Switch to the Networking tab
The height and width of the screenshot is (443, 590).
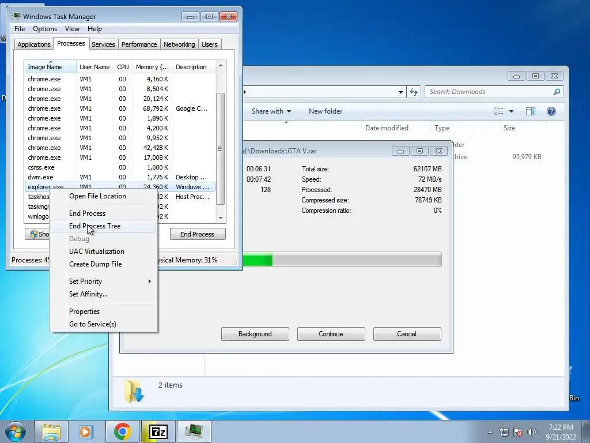coord(179,44)
